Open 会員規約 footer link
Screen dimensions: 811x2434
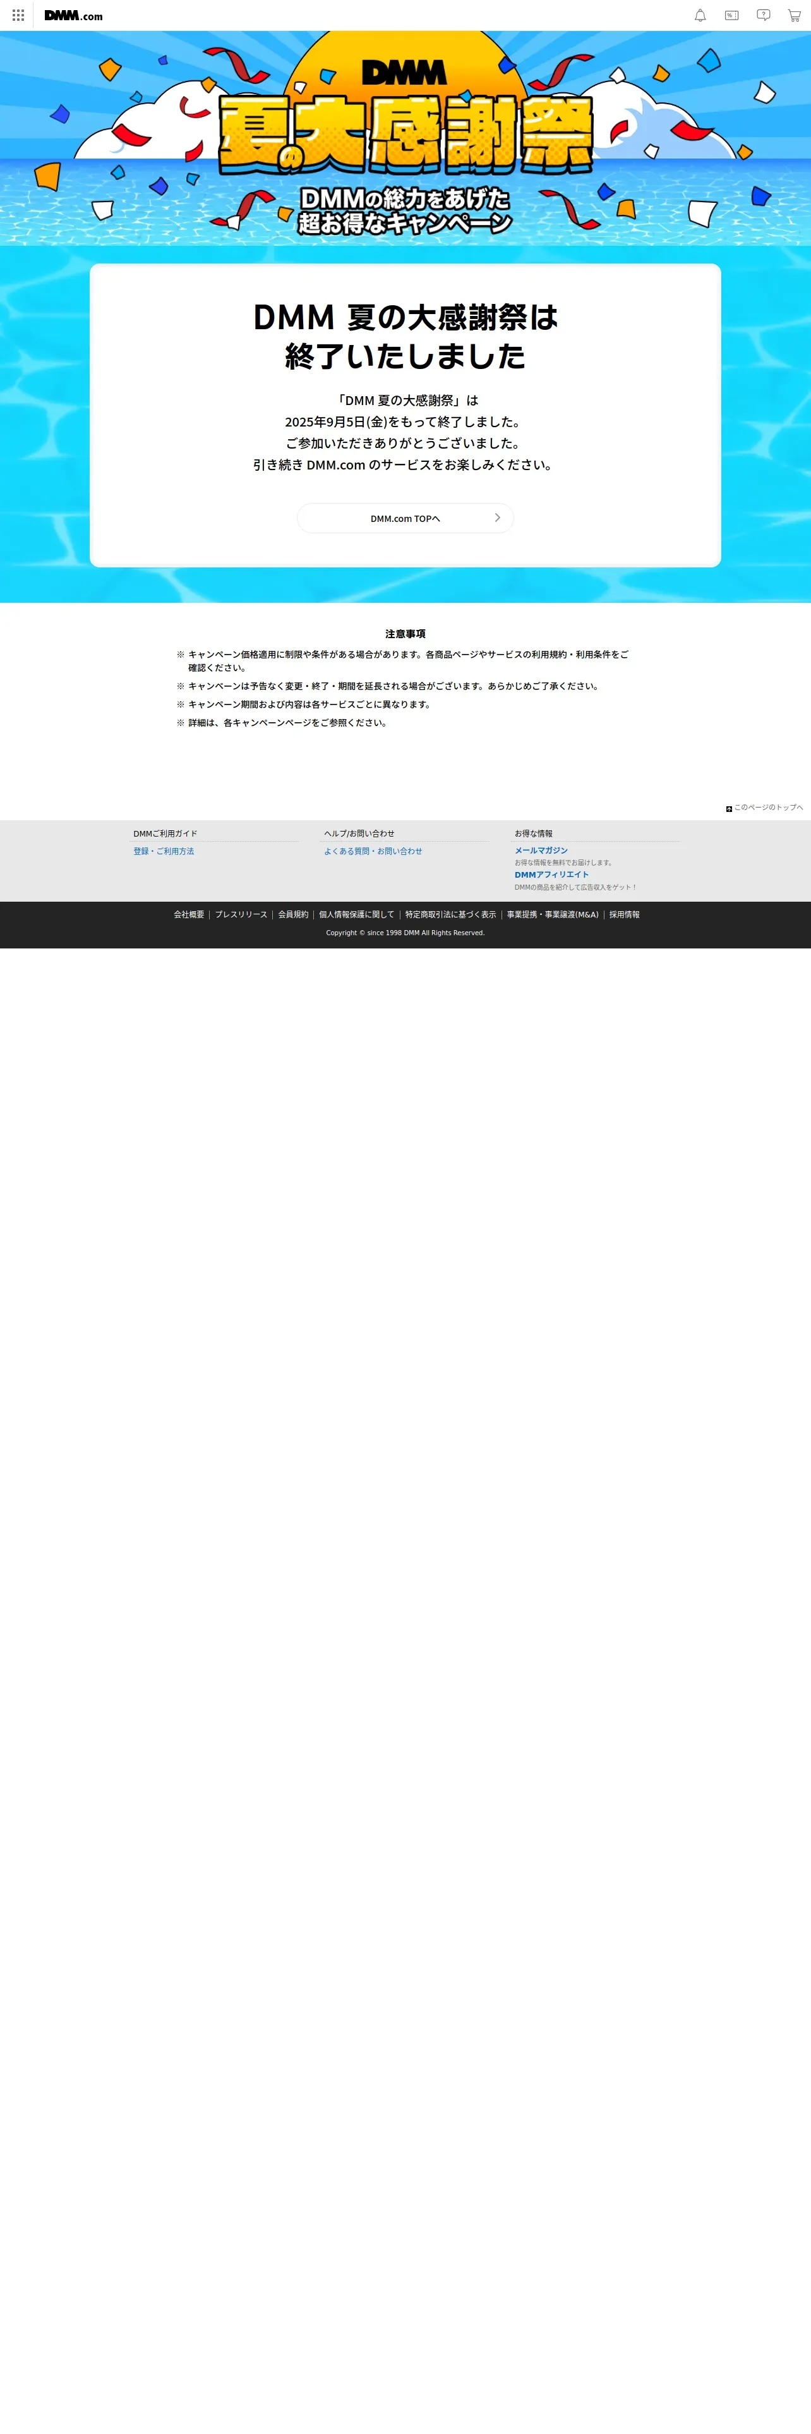pyautogui.click(x=292, y=914)
